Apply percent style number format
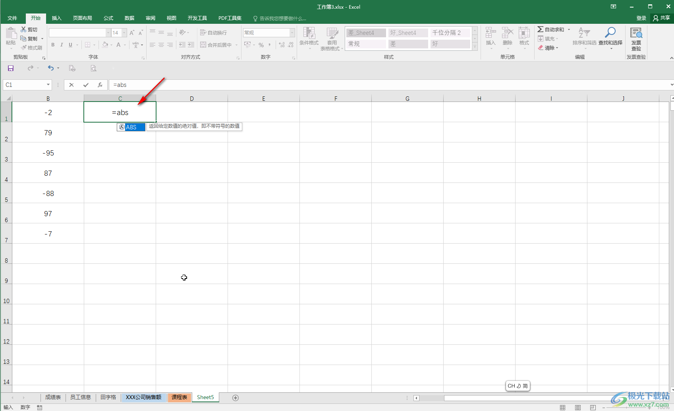Screen dimensions: 674x411 tap(261, 45)
